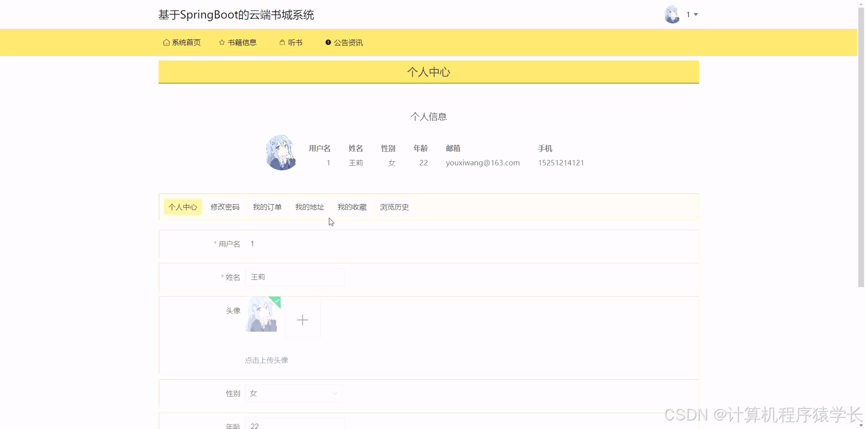
Task: Open the 性别 gender dropdown
Action: click(293, 393)
